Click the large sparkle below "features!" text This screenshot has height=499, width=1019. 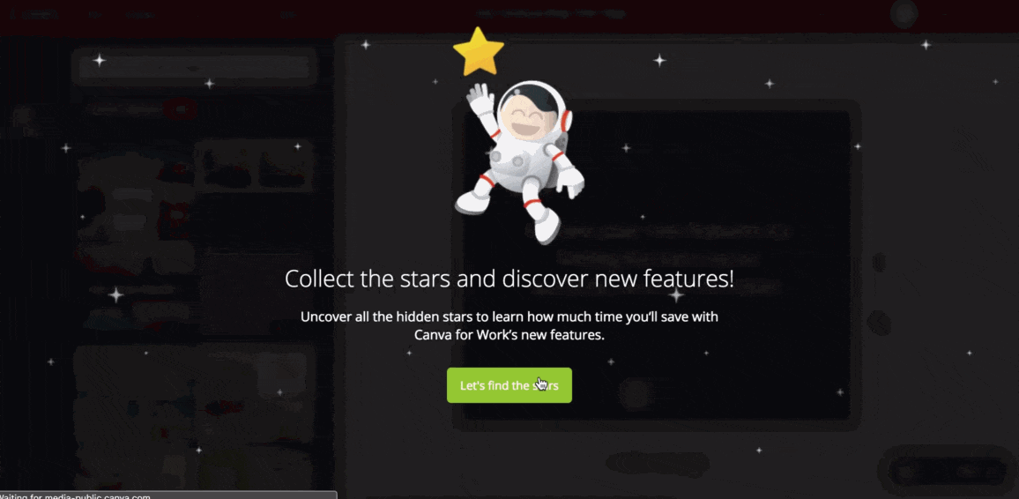pos(676,295)
